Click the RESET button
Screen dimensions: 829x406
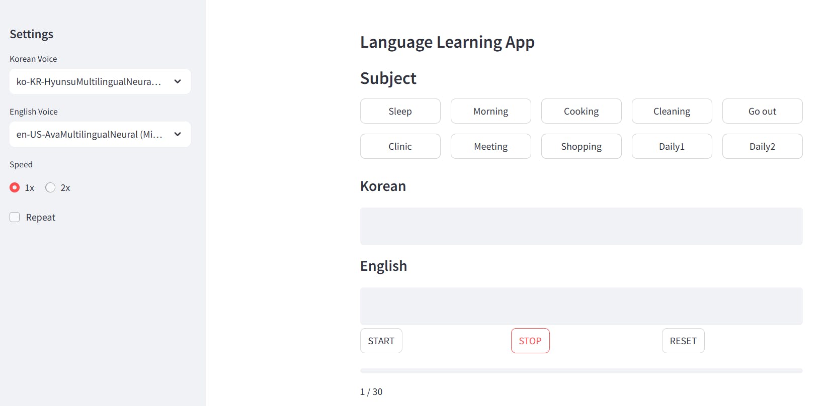click(x=683, y=341)
